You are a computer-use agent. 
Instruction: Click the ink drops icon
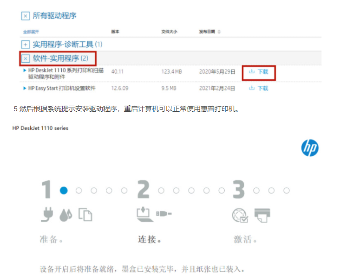tap(65, 215)
